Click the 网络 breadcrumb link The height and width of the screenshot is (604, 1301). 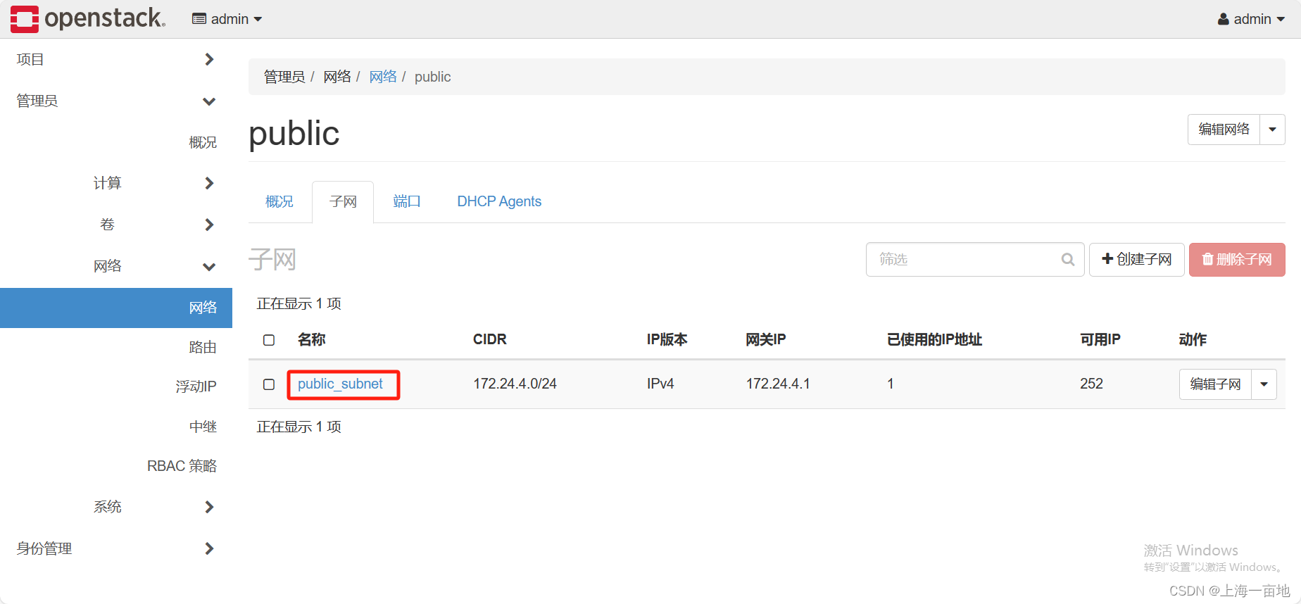pyautogui.click(x=383, y=77)
